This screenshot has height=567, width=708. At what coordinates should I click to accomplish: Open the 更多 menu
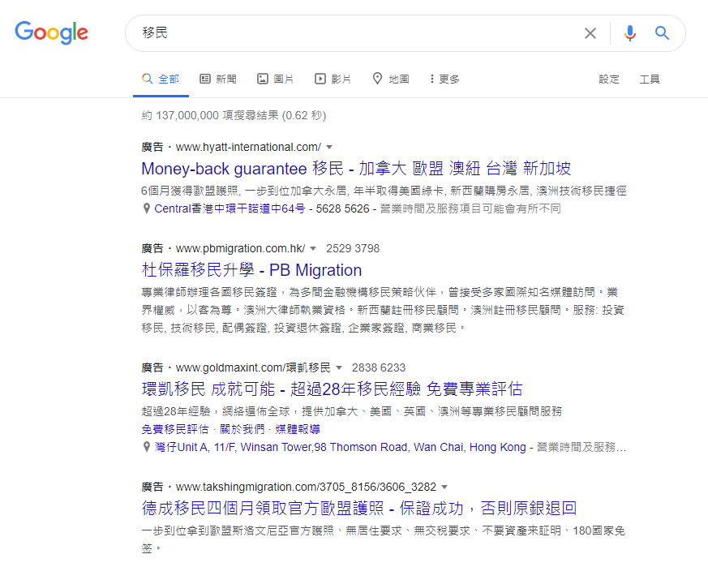[444, 79]
